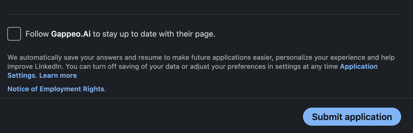Click the word 'Follow' beside the checkbox
Image resolution: width=413 pixels, height=133 pixels.
pyautogui.click(x=37, y=34)
